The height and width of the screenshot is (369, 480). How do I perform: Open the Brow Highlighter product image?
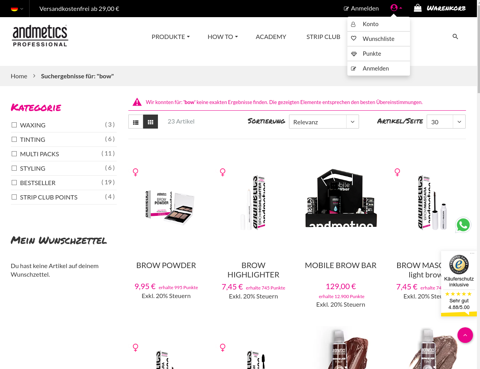[253, 203]
